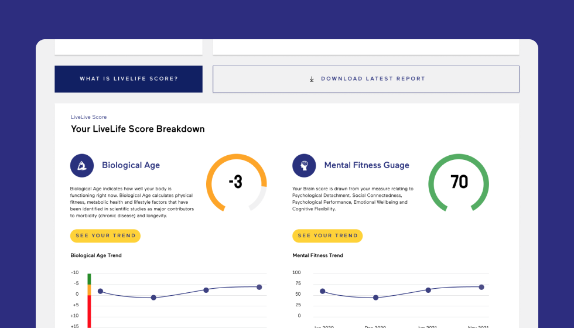
Task: Select first data point on Biological Age chart
Action: point(100,292)
